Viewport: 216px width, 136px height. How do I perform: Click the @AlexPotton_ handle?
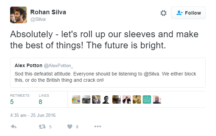pyautogui.click(x=59, y=66)
